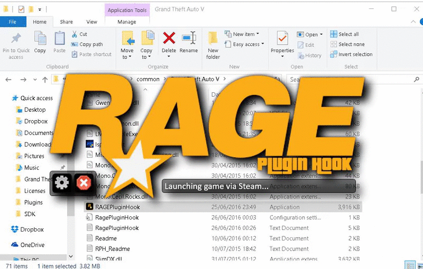423x269 pixels.
Task: Rename the selected file
Action: (x=189, y=42)
